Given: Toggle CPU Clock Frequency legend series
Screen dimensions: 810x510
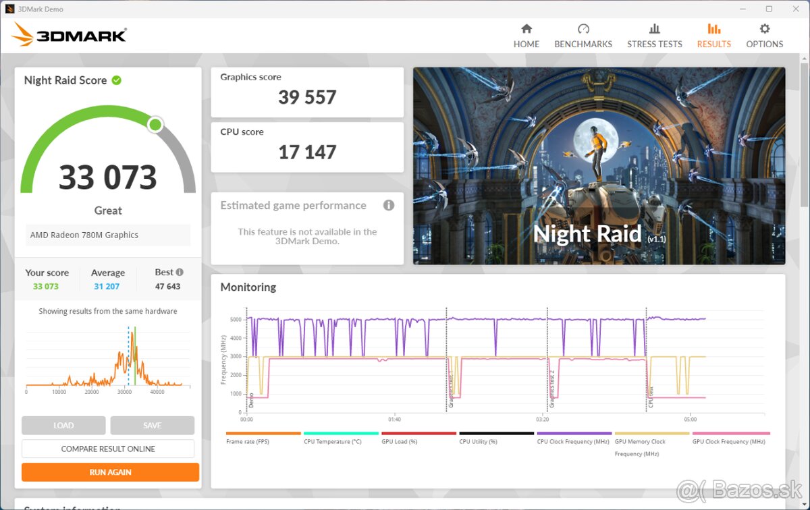Looking at the screenshot, I should click(x=572, y=441).
